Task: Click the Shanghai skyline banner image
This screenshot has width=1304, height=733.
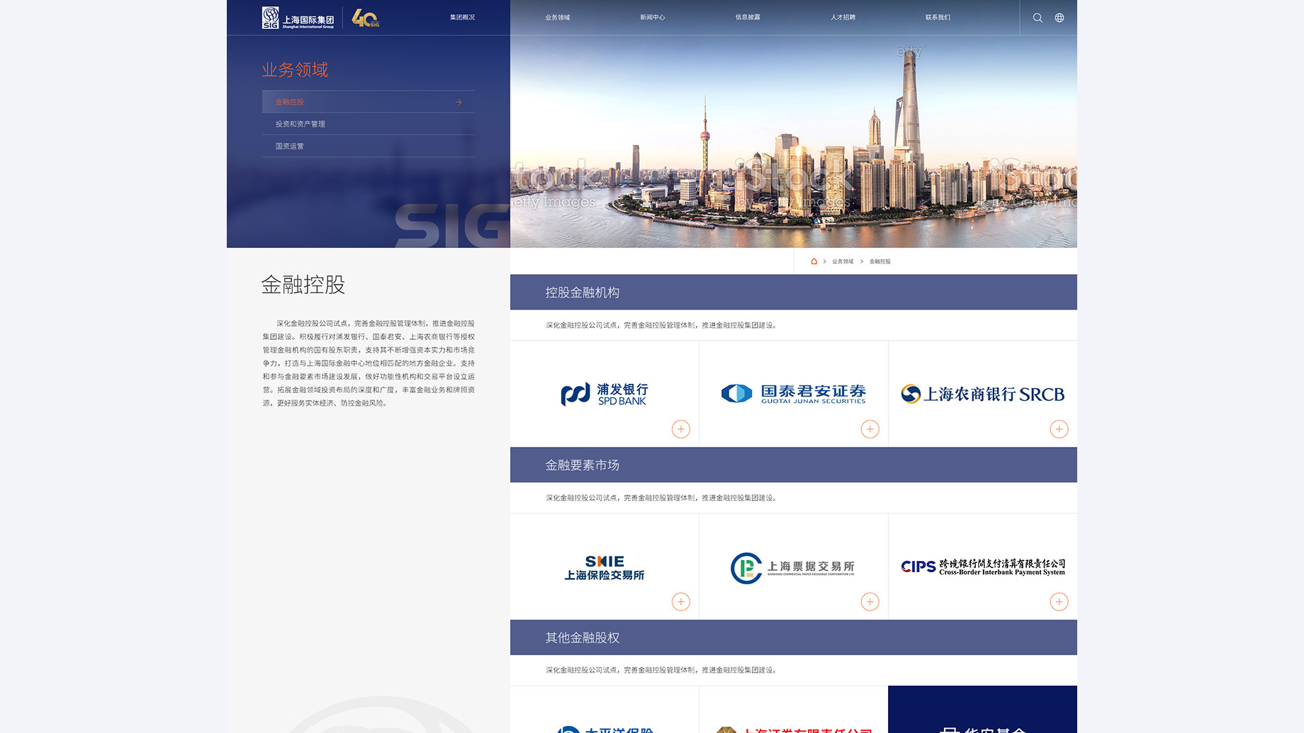Action: click(794, 142)
